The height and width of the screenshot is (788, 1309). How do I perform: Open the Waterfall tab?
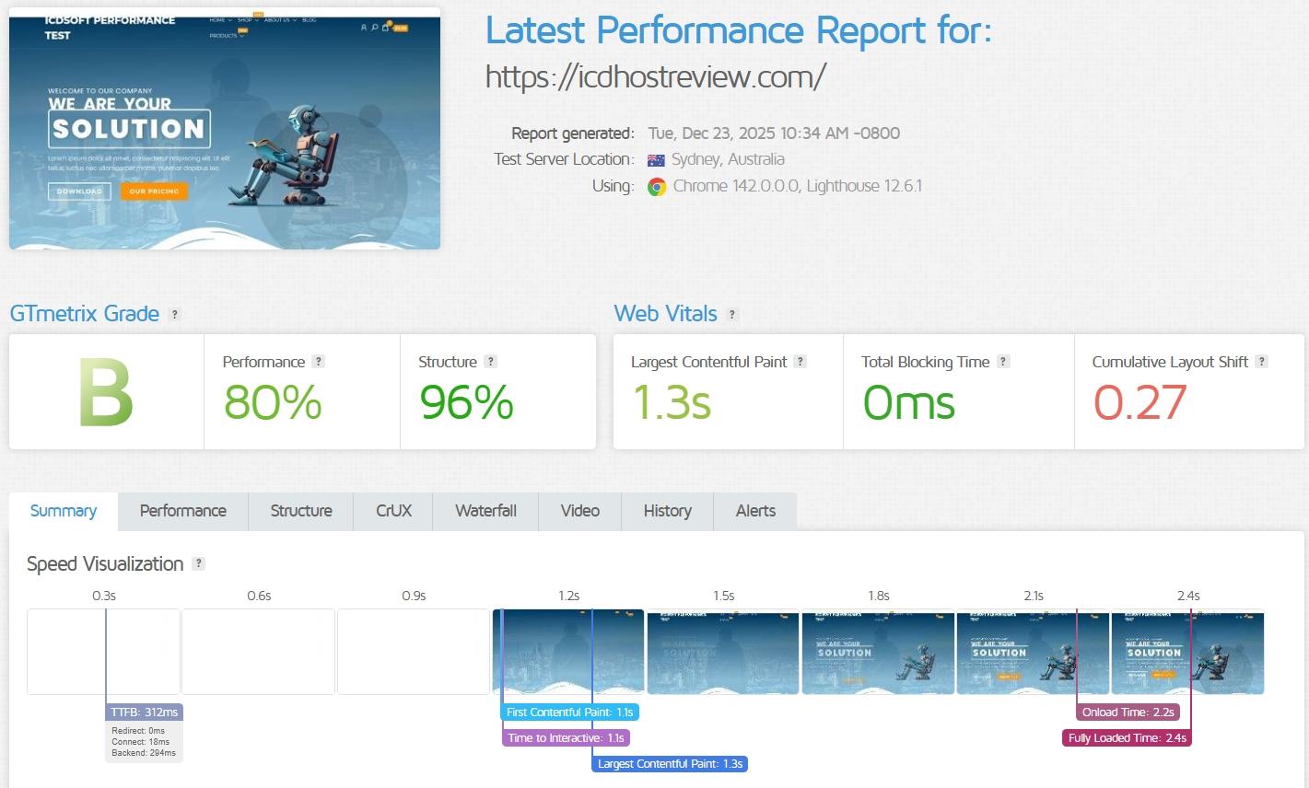click(486, 511)
